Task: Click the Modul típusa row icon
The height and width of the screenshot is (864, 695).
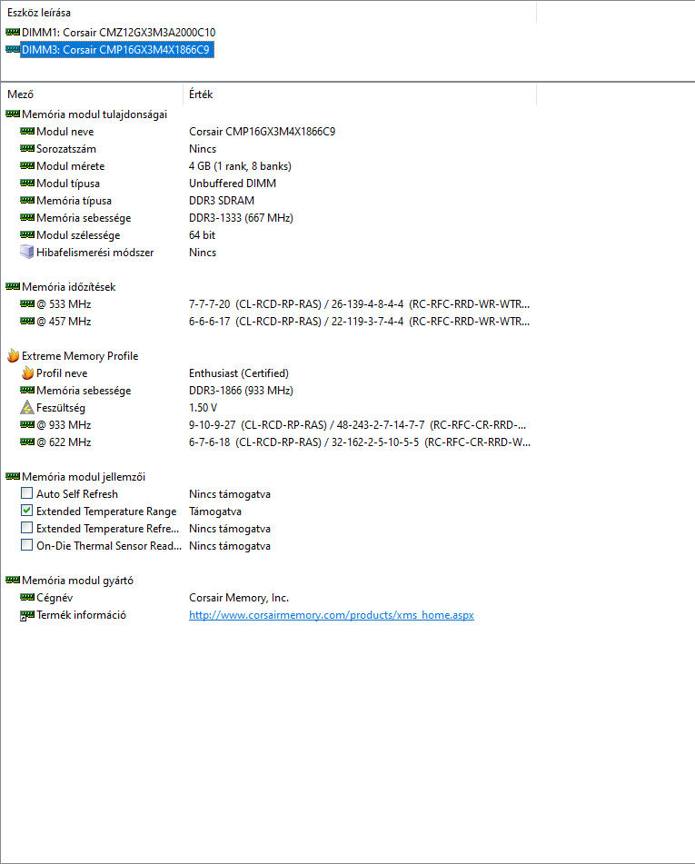Action: coord(27,184)
